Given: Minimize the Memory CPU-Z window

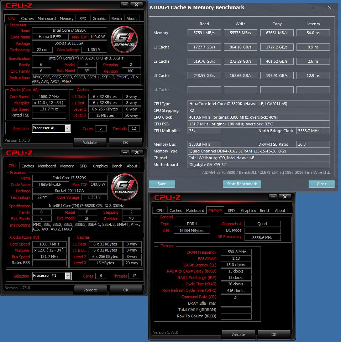Looking at the screenshot, I should (273, 197).
